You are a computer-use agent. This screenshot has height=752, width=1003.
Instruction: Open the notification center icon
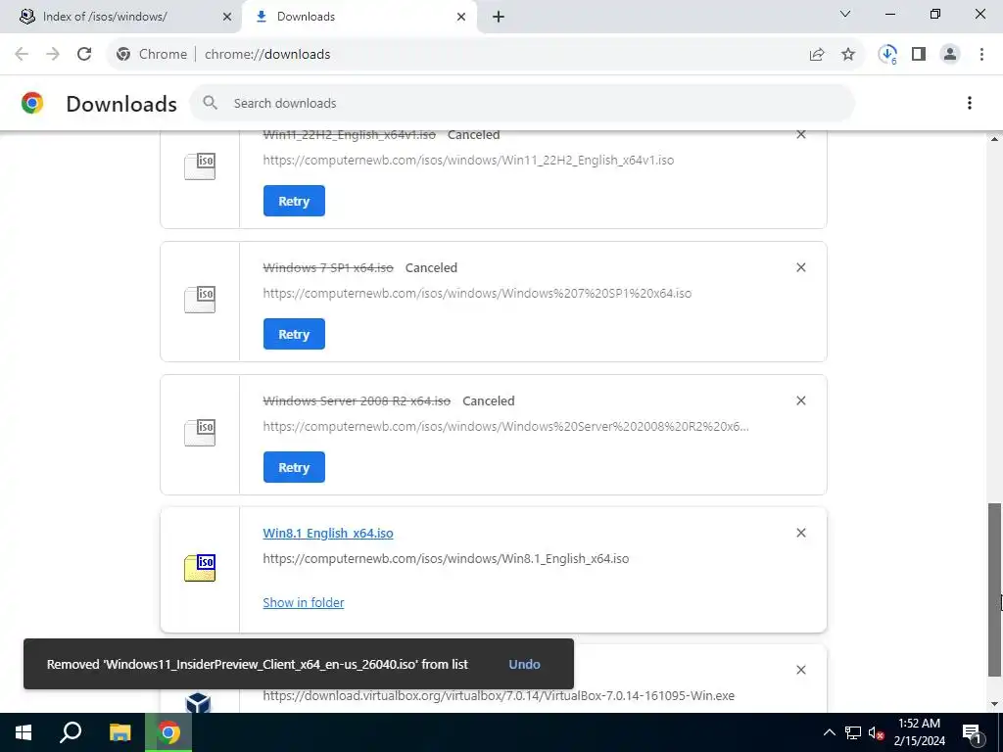972,732
